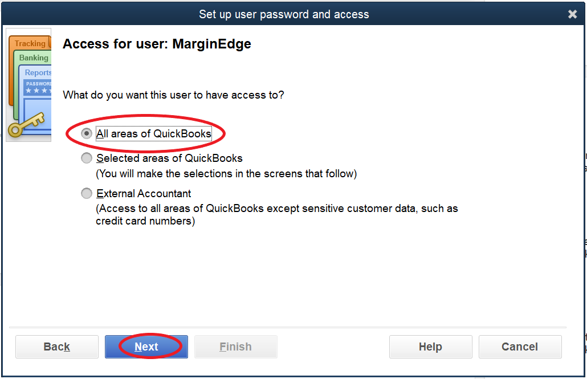Click the note about sensitive customer data
Viewport: 587px width, 379px height.
(x=276, y=215)
